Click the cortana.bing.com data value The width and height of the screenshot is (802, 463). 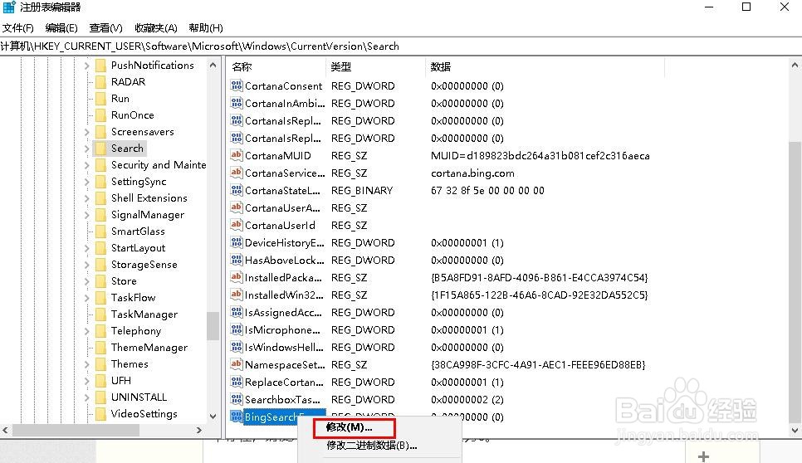click(x=472, y=173)
